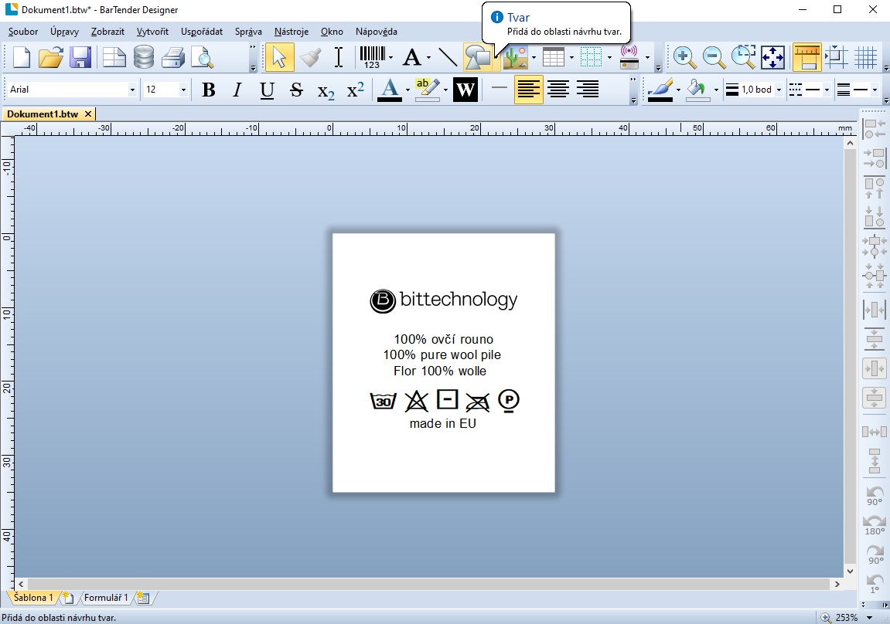Click the line color pen swatch
The height and width of the screenshot is (624, 890).
point(660,90)
